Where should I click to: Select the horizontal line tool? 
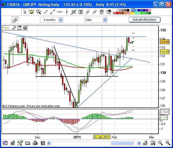(x=60, y=12)
